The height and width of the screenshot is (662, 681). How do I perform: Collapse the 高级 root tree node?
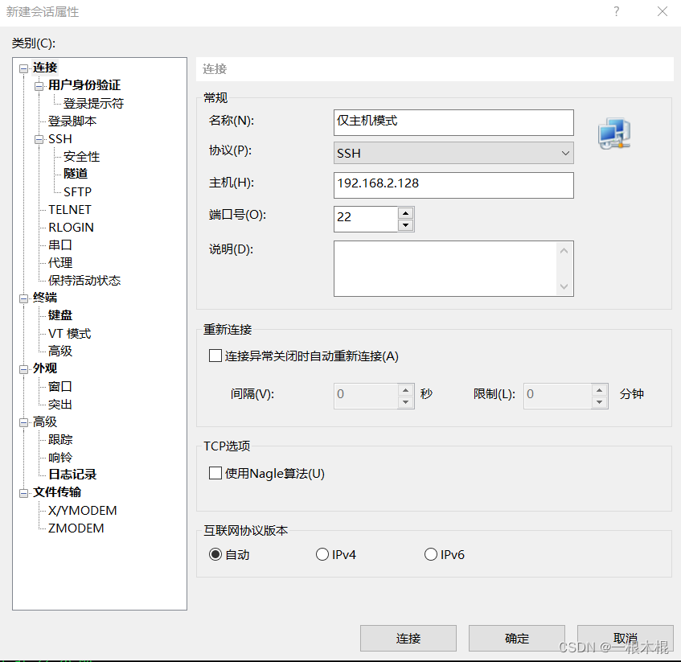23,422
